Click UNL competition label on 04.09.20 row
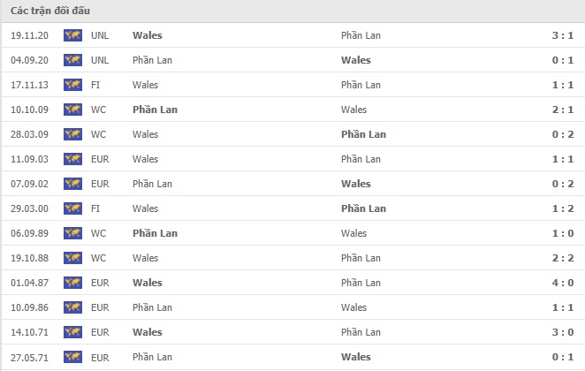This screenshot has height=371, width=585. tap(100, 60)
